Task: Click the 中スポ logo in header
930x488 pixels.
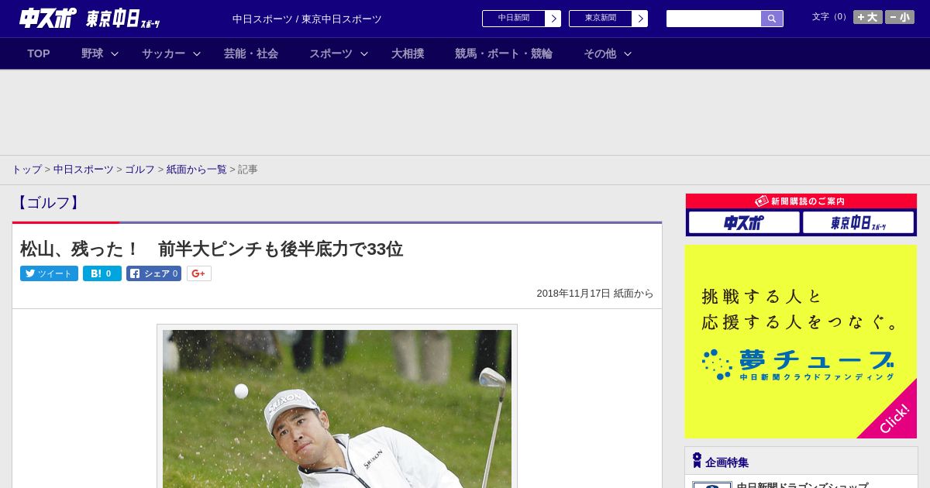Action: tap(47, 18)
